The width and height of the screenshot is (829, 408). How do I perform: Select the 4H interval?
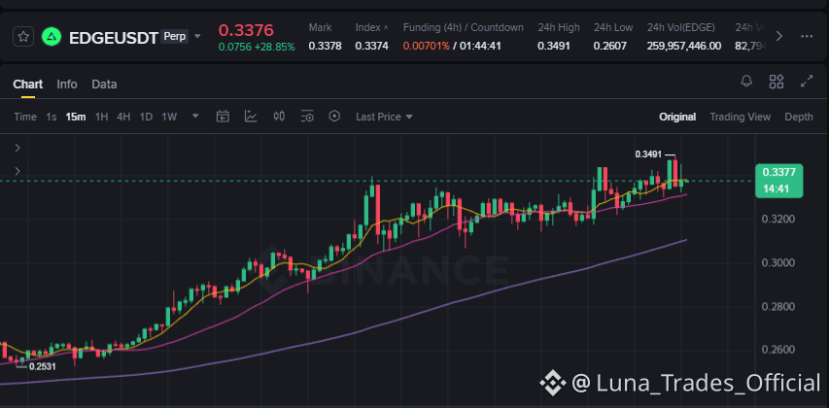[123, 117]
